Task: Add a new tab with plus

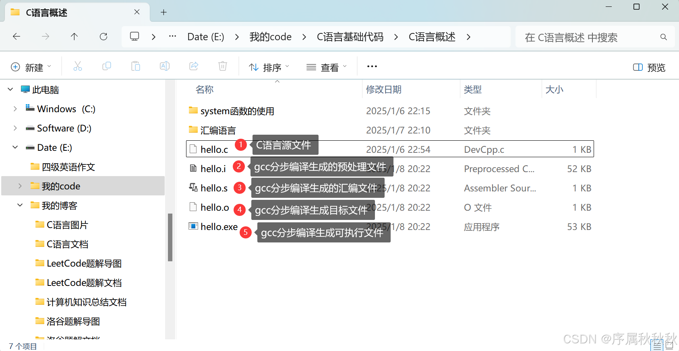Action: tap(164, 12)
